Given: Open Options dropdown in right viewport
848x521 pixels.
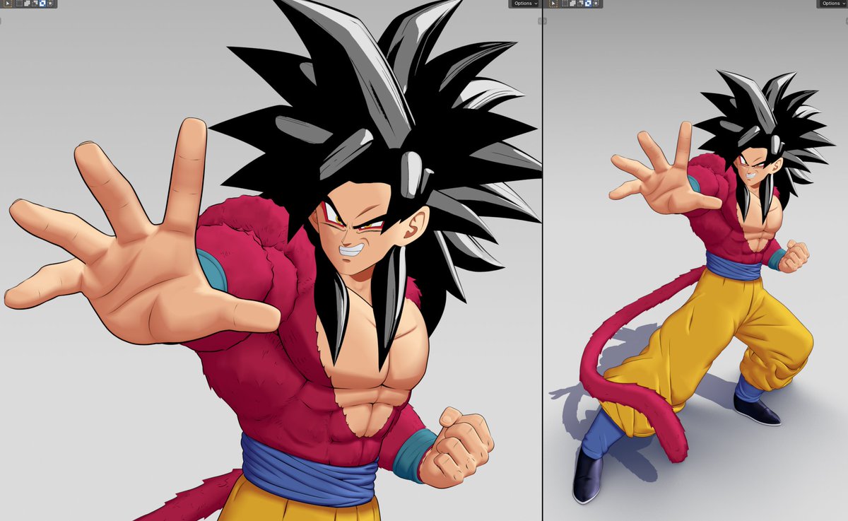Looking at the screenshot, I should pyautogui.click(x=832, y=4).
